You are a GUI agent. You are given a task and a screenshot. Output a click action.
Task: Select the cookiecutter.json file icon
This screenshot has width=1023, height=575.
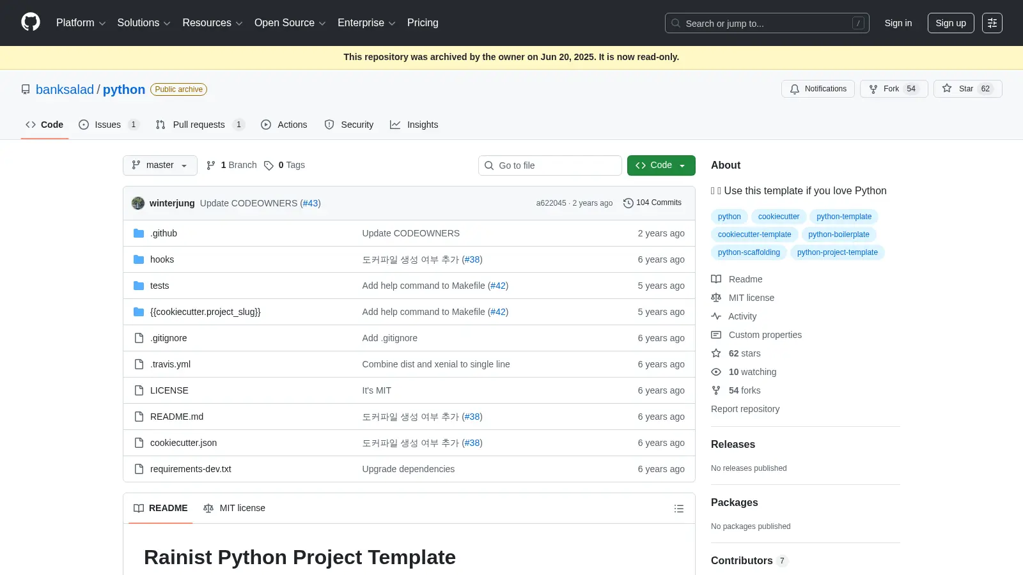tap(139, 443)
